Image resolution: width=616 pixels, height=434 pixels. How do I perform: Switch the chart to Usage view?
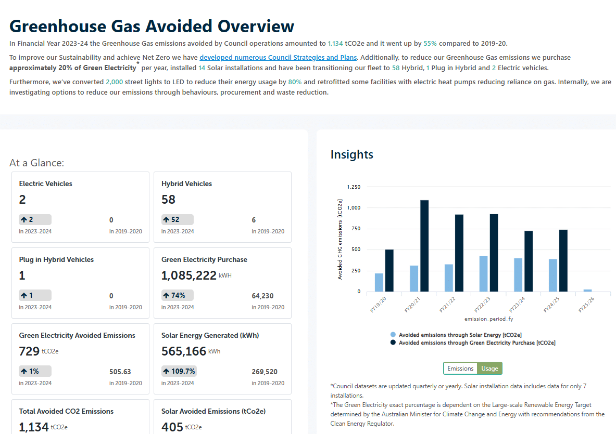pyautogui.click(x=489, y=369)
